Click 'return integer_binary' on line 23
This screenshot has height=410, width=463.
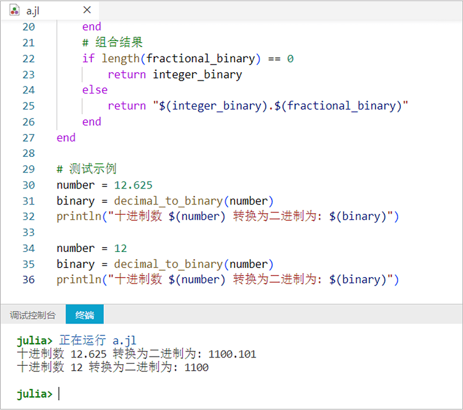tap(175, 75)
